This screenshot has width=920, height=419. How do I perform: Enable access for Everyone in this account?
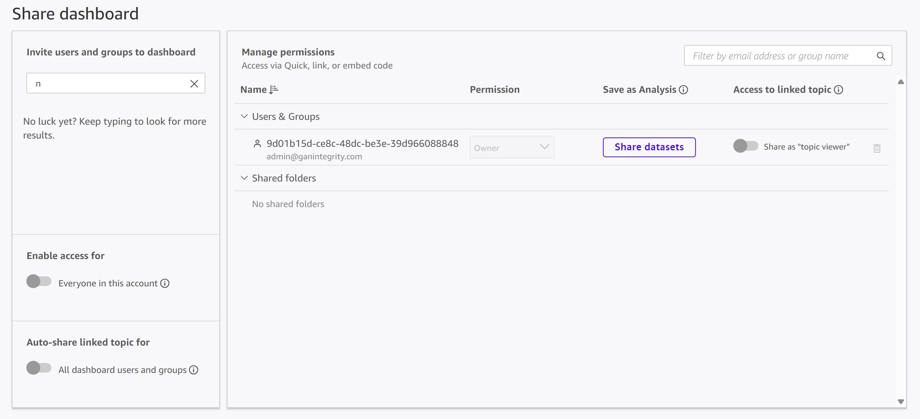coord(39,281)
